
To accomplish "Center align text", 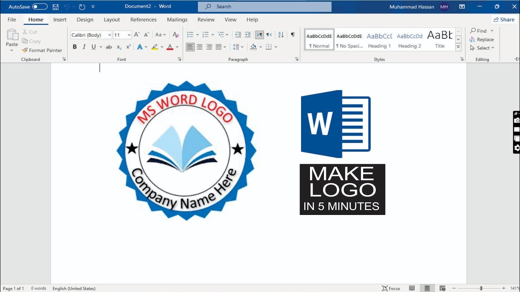I will [199, 47].
